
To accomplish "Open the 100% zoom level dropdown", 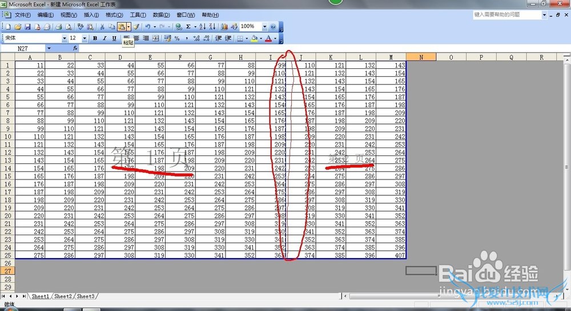I will click(264, 27).
